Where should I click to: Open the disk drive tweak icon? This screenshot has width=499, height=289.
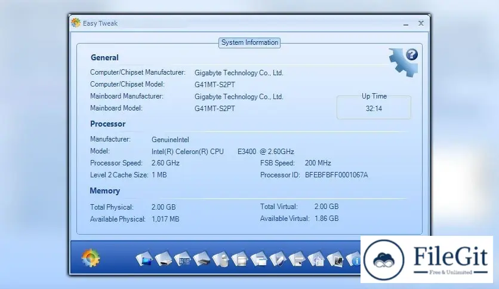(x=164, y=259)
